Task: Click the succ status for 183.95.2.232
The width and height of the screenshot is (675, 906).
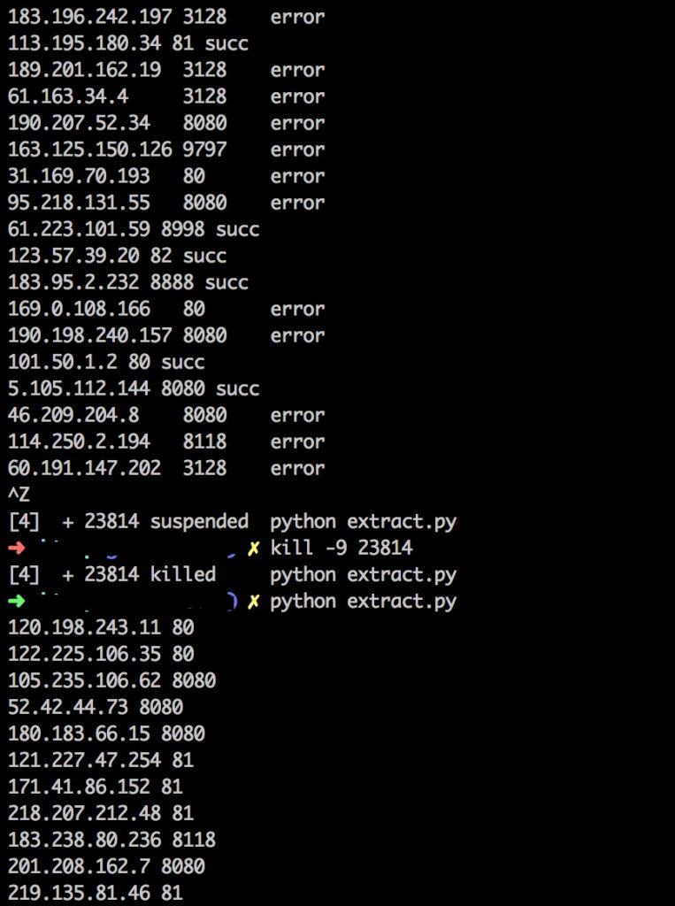Action: tap(226, 282)
